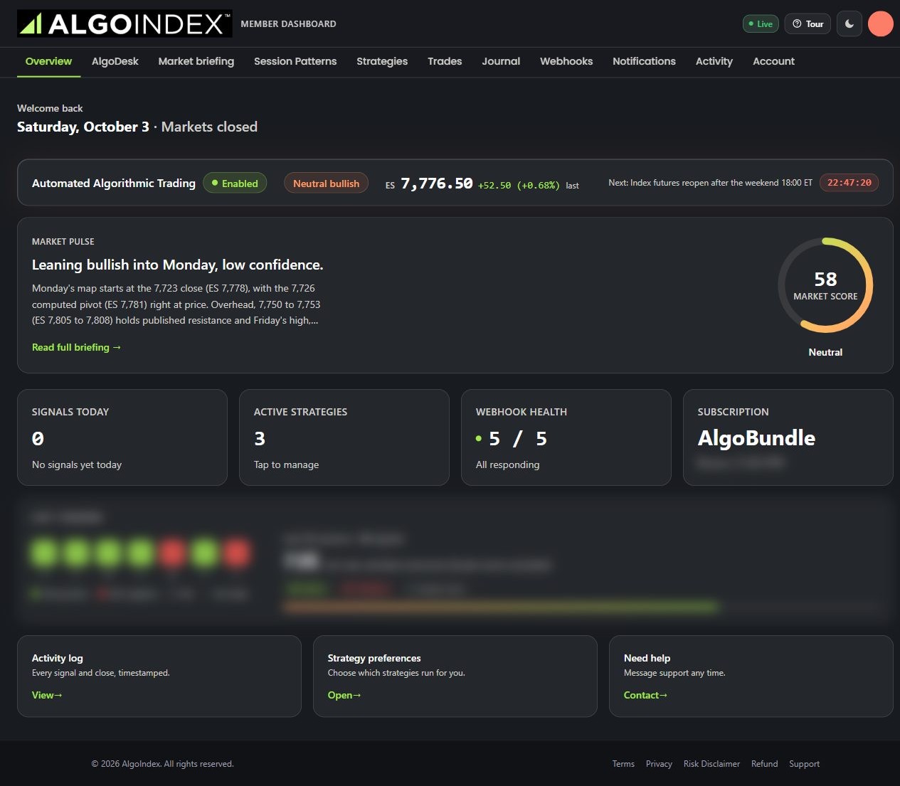Open the Signals Today card
The height and width of the screenshot is (786, 900).
pyautogui.click(x=122, y=437)
